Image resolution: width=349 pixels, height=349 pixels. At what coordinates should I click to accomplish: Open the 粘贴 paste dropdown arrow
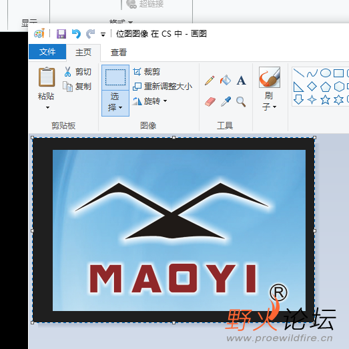(47, 108)
